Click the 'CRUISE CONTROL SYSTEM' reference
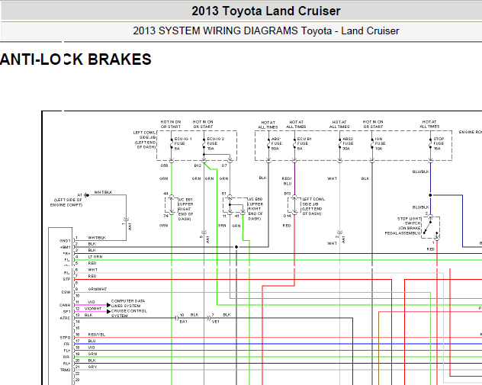Viewport: 482px width, 385px height. point(129,313)
